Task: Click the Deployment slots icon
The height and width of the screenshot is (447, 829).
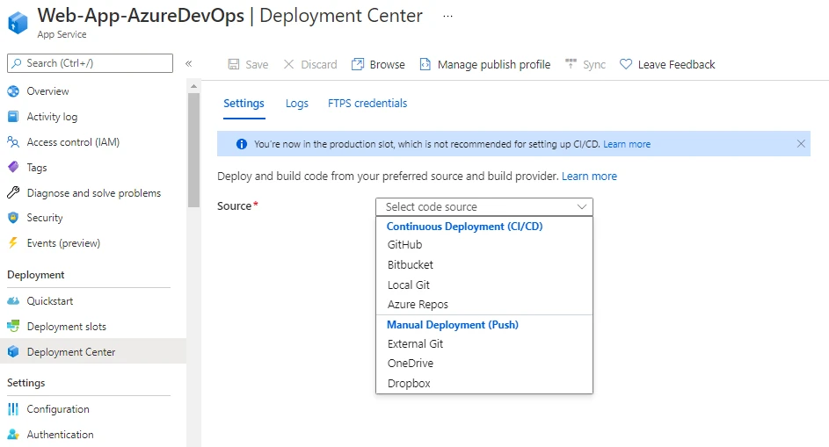Action: [x=13, y=327]
